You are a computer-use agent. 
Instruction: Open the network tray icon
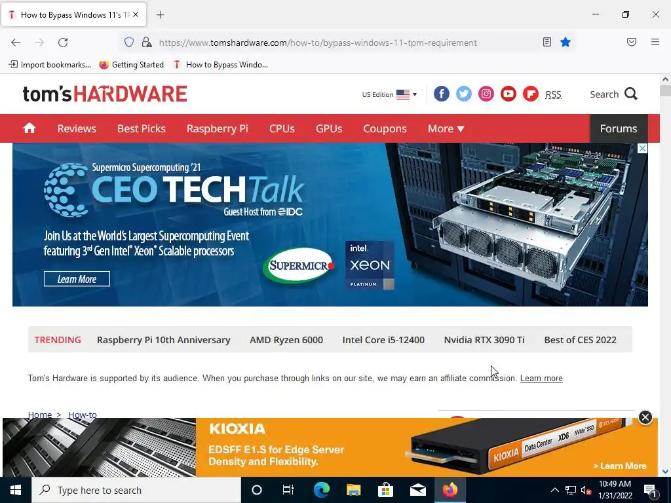point(571,490)
